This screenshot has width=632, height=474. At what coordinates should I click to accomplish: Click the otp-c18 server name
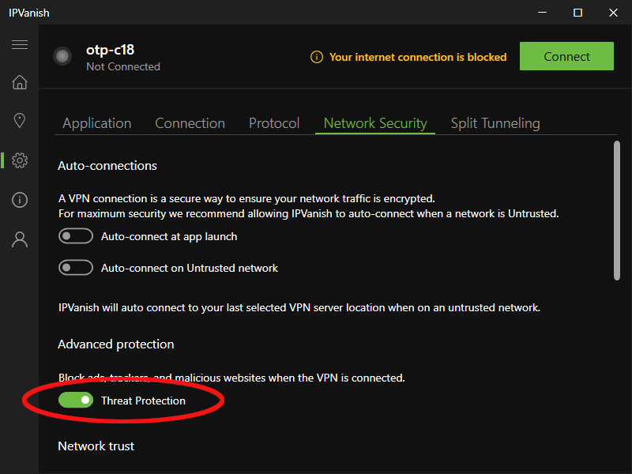110,50
